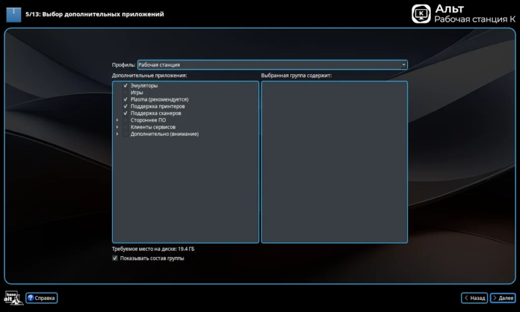520x312 pixels.
Task: Toggle Поддержка принтеров checkbox
Action: (x=125, y=107)
